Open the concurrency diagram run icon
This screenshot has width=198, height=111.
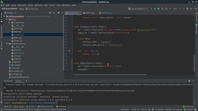pos(166,9)
